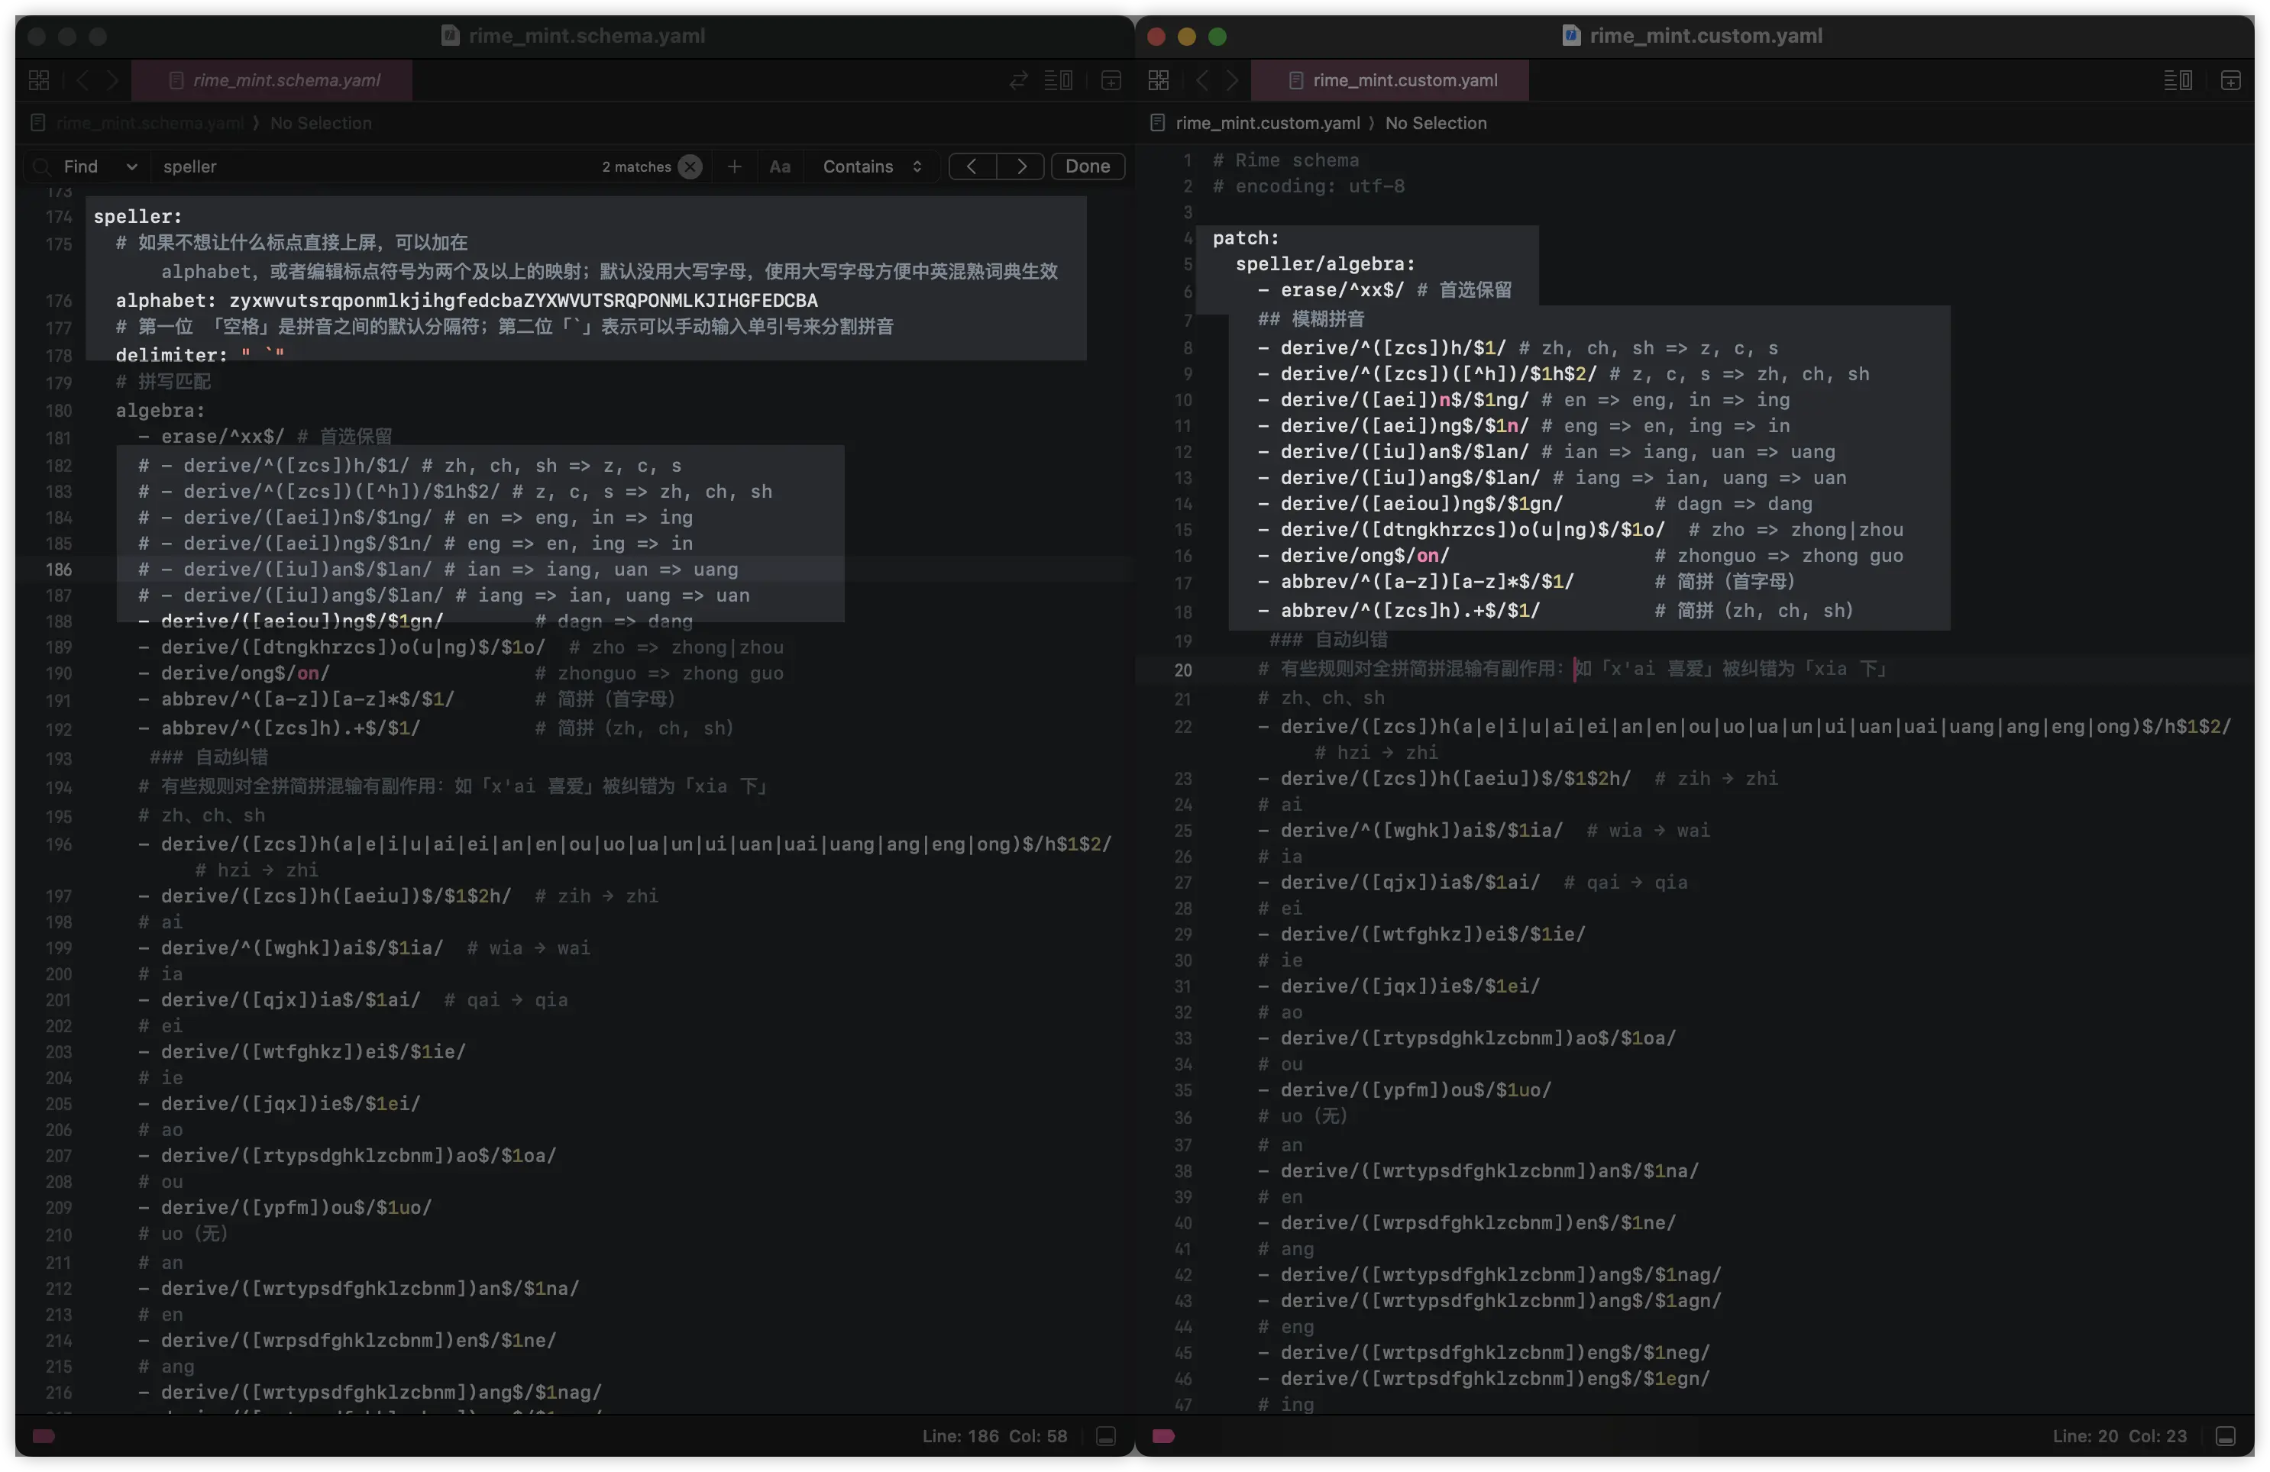Click '2 matches' label in find bar
Image resolution: width=2270 pixels, height=1472 pixels.
tap(636, 167)
